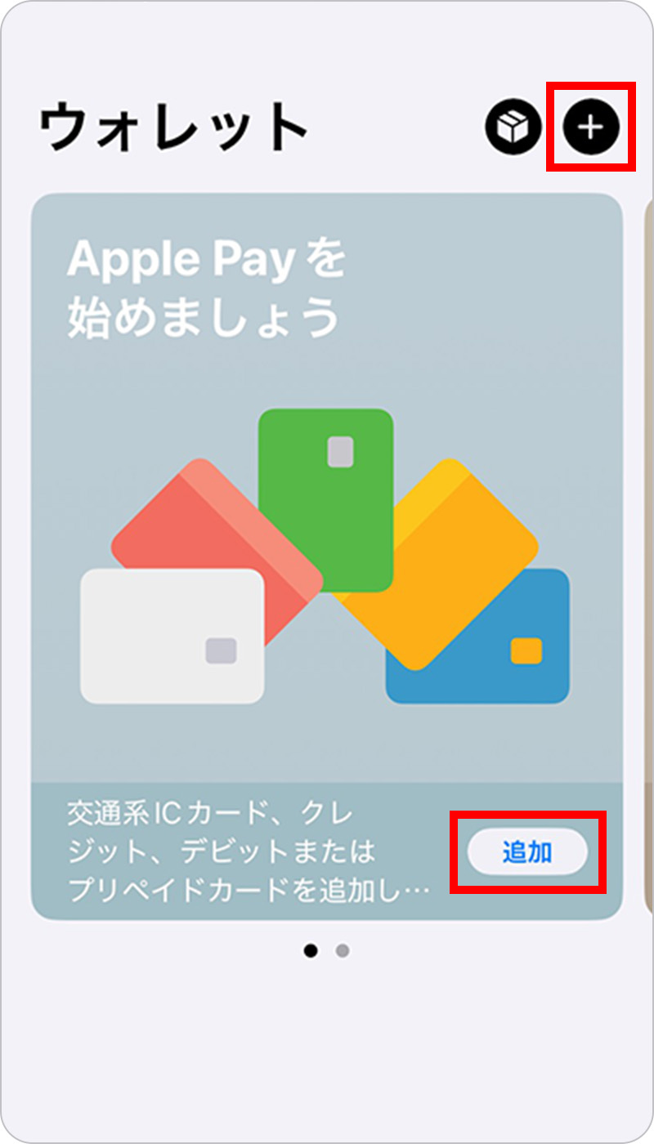Viewport: 654px width, 1144px height.
Task: Tap the next card peeking at right edge
Action: click(649, 556)
